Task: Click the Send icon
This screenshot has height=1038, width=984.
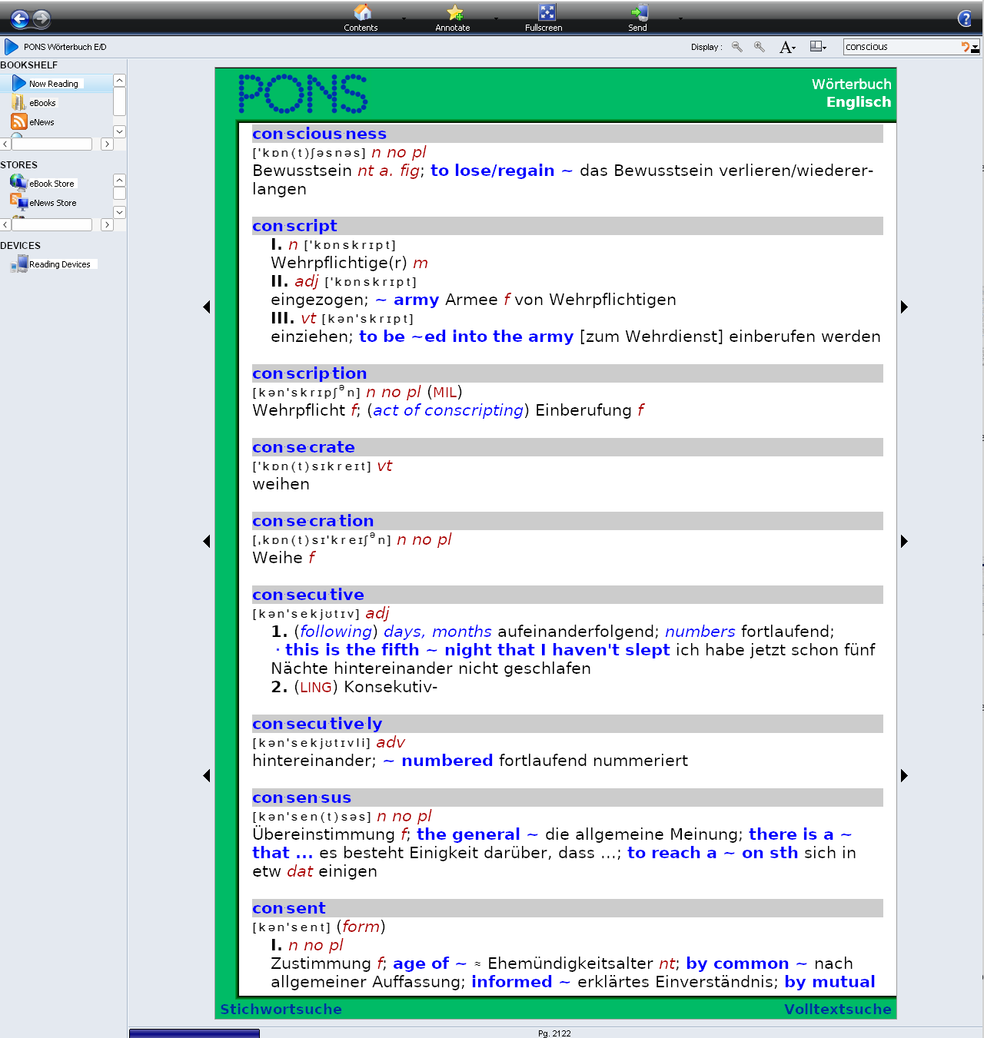Action: click(x=639, y=12)
